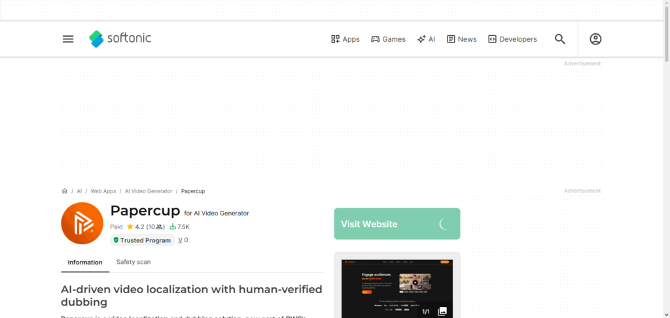
Task: Switch to the Safety scan tab
Action: (x=133, y=262)
